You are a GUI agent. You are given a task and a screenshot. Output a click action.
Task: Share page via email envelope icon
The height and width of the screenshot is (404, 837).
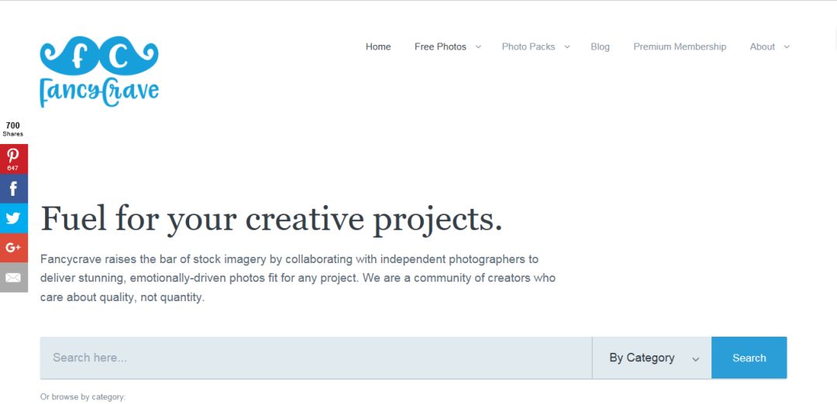[13, 277]
